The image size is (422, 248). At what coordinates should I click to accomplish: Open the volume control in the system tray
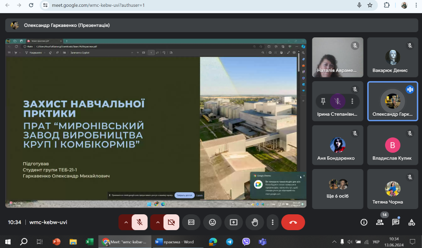coord(350,242)
